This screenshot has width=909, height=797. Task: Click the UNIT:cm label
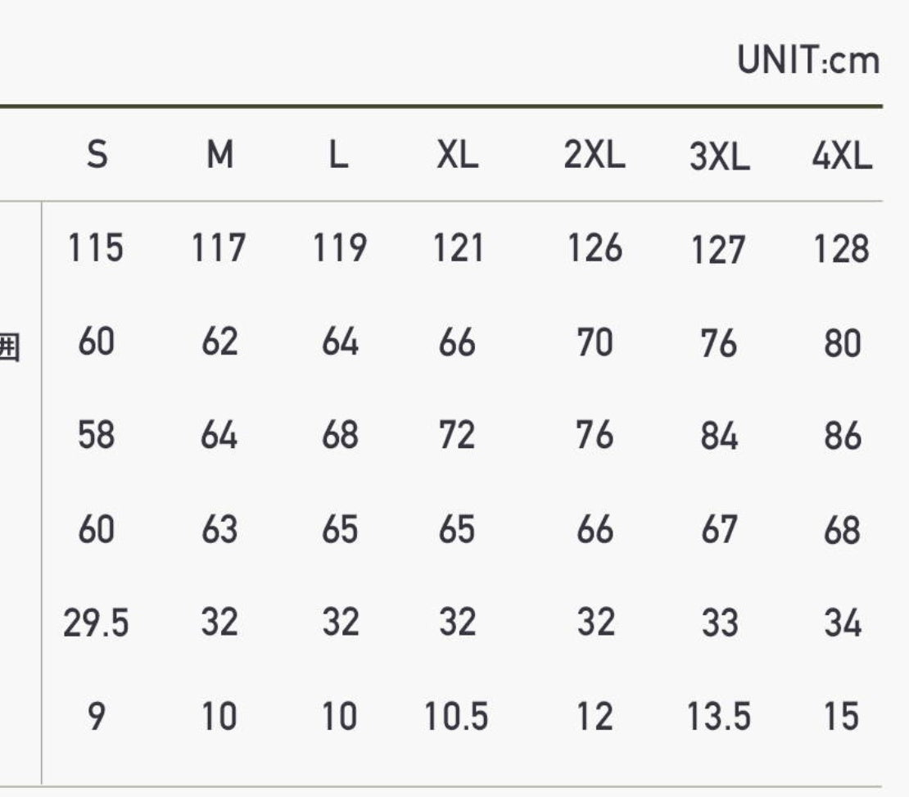tap(808, 60)
